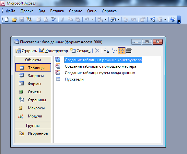Click the Code toolbar icon
187x154 pixels.
tap(126, 19)
